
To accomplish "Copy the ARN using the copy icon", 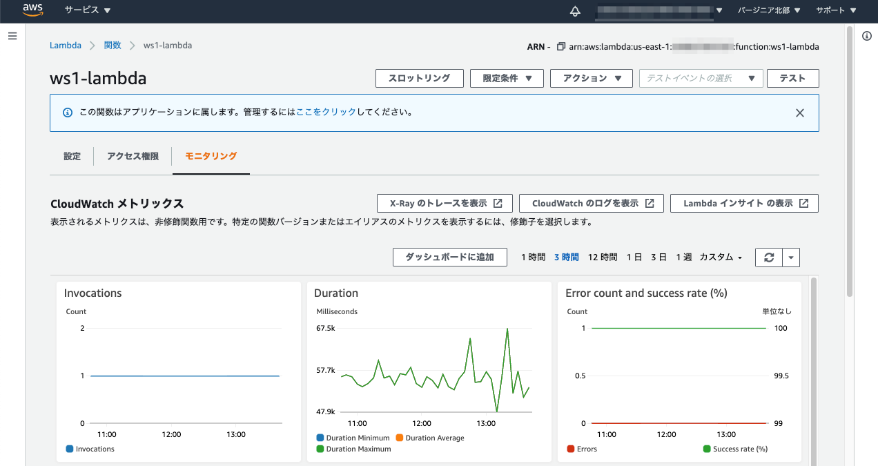I will pos(561,46).
